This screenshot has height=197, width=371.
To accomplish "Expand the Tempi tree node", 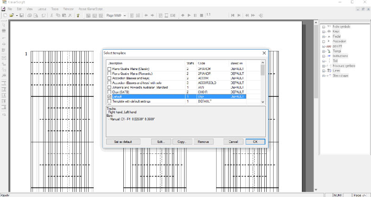I will (324, 51).
